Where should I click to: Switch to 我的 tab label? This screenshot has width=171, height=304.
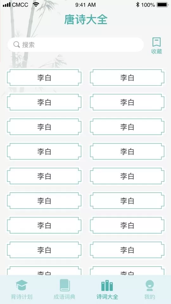pyautogui.click(x=150, y=297)
